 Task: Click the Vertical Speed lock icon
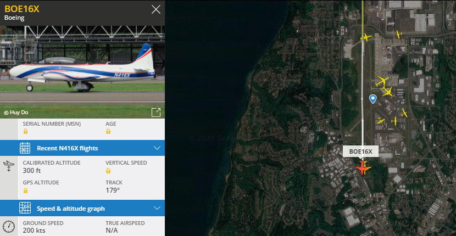(x=108, y=171)
